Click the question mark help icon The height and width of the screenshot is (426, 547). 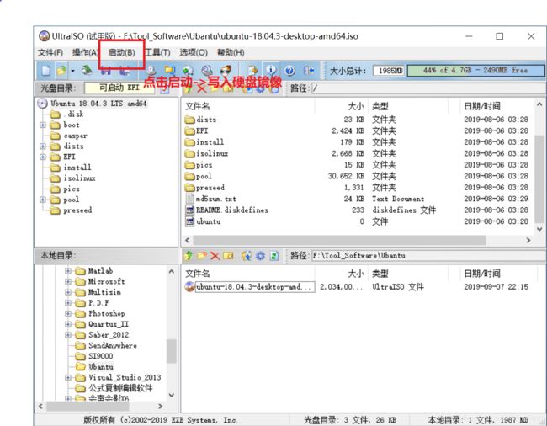click(x=289, y=71)
